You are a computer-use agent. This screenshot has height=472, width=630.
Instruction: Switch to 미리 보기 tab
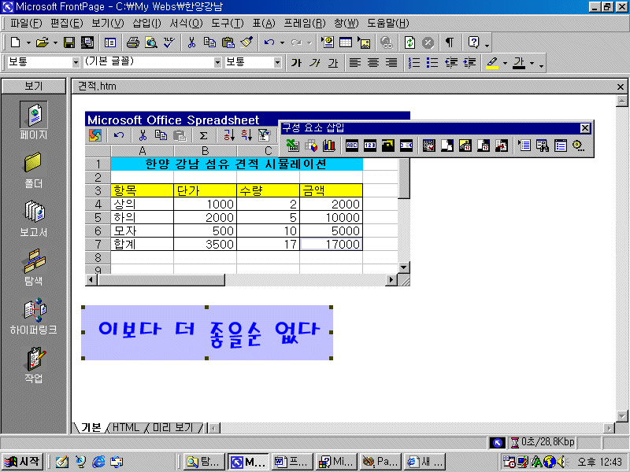point(173,428)
